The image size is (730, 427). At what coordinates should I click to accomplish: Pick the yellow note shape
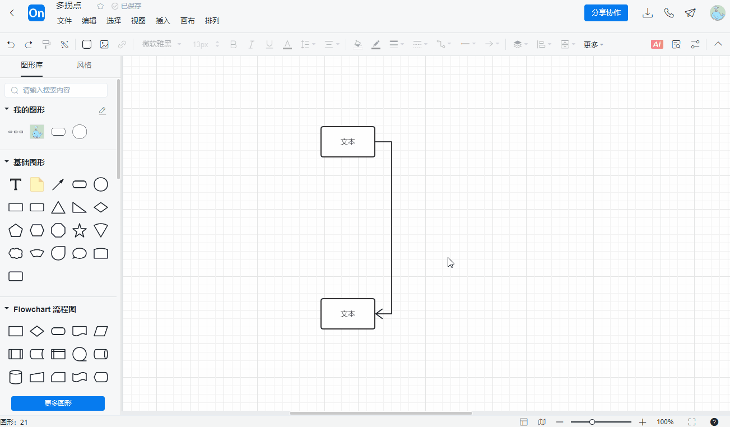point(37,184)
